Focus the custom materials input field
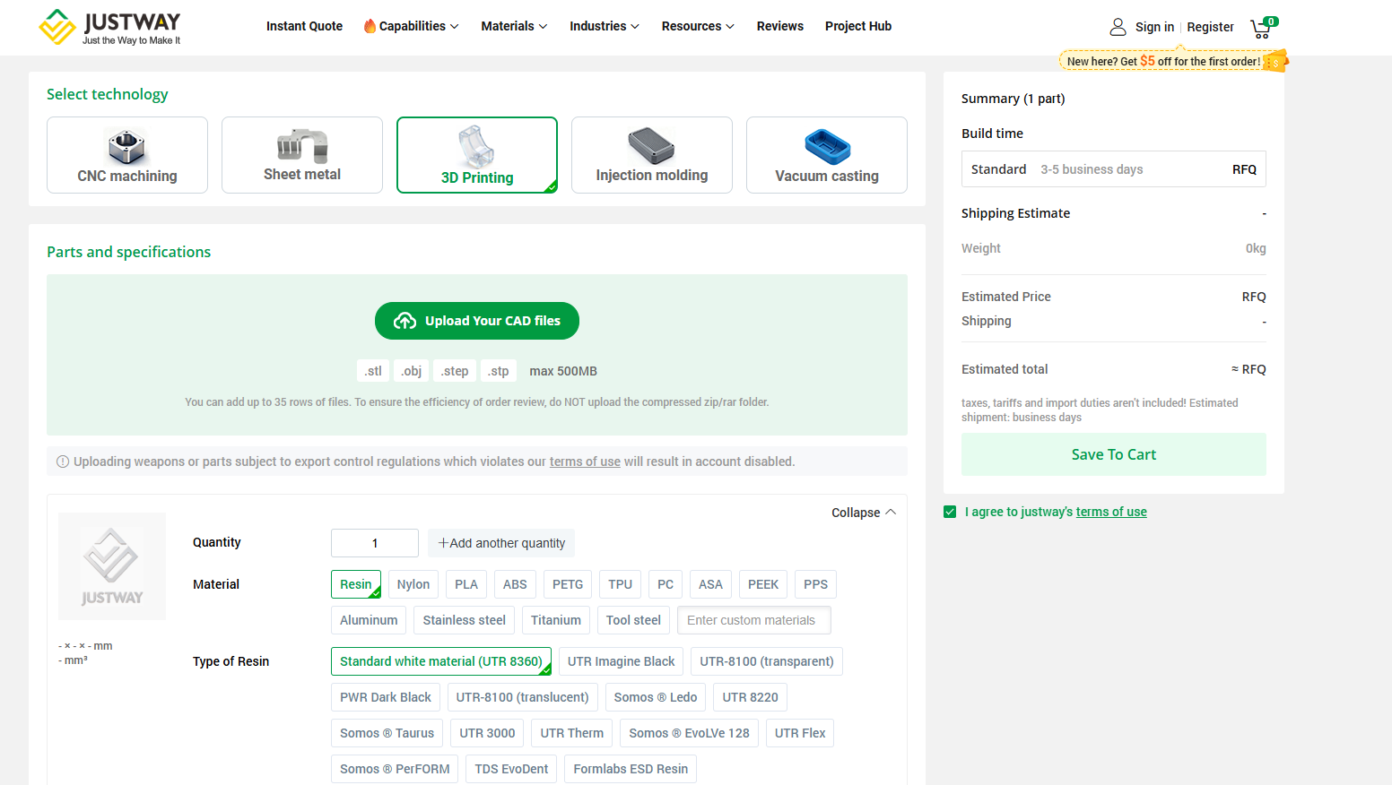Screen dimensions: 1392x785 click(754, 620)
